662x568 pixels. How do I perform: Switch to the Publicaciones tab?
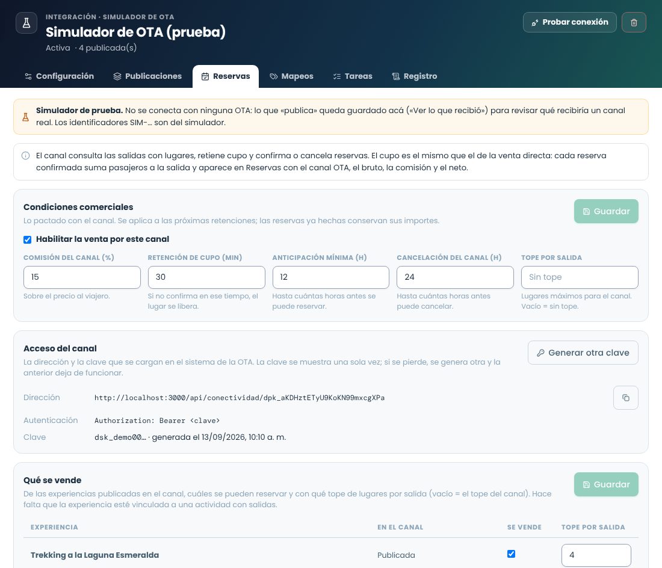tap(147, 76)
